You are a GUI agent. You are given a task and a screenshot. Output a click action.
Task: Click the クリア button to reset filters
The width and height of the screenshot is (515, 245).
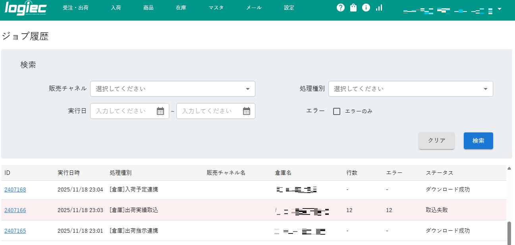436,141
